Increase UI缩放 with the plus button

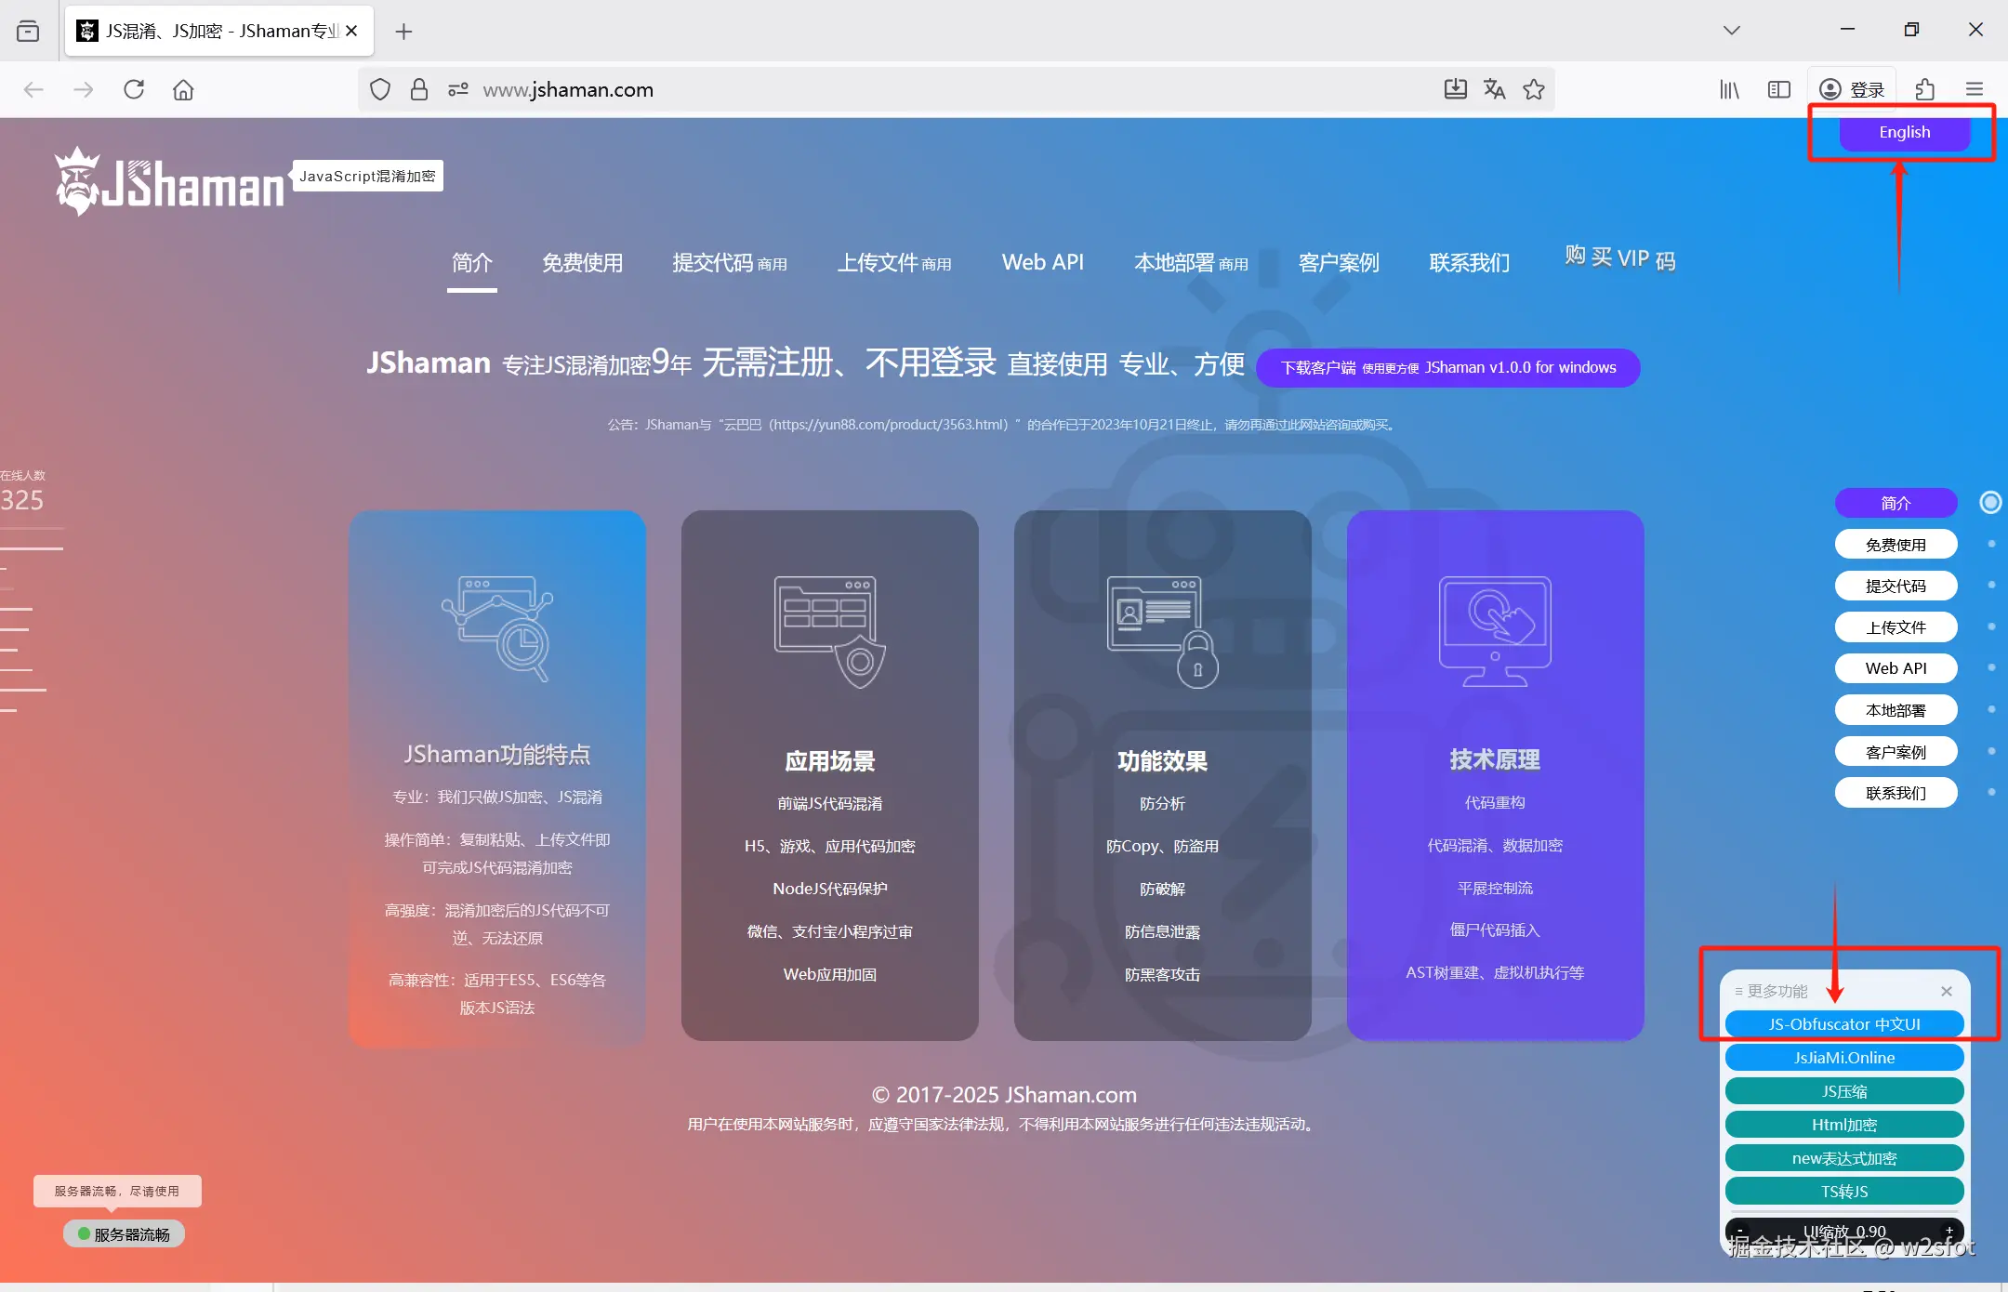click(1949, 1231)
